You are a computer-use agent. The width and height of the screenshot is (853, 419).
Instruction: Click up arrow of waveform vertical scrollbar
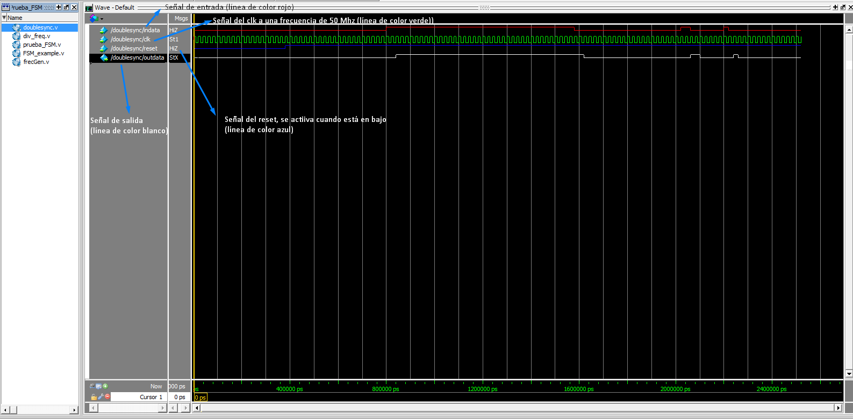pos(849,30)
